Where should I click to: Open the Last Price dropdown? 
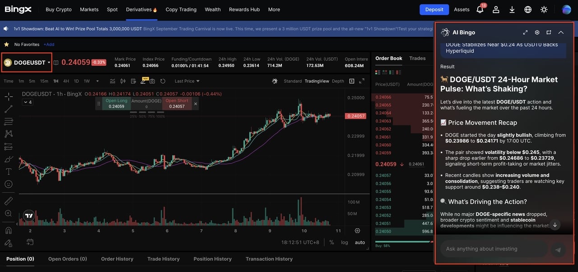coord(187,81)
